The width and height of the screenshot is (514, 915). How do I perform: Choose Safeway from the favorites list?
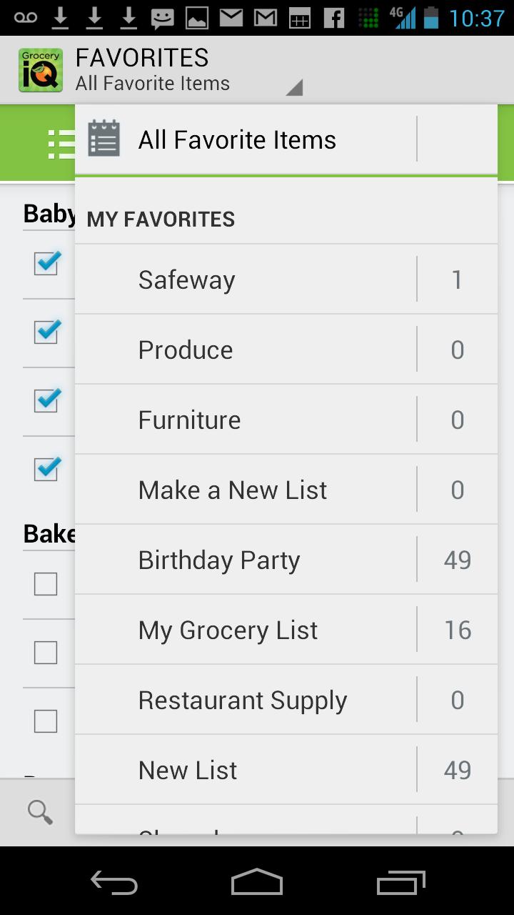187,280
